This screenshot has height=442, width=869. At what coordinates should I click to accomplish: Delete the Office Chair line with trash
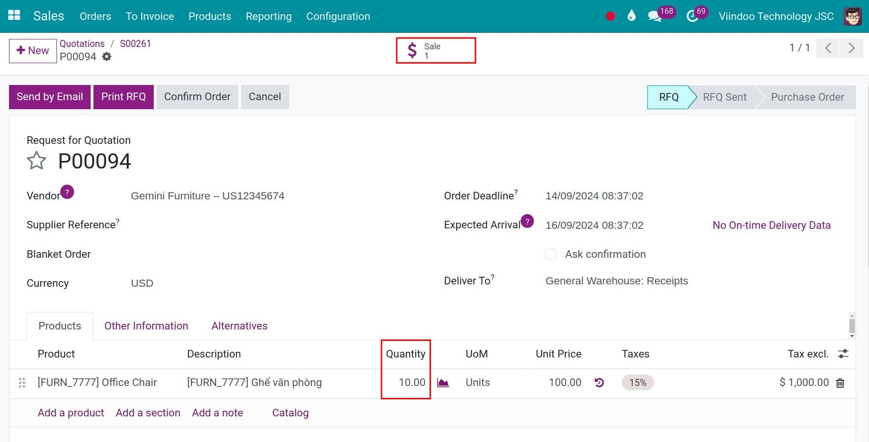(840, 383)
